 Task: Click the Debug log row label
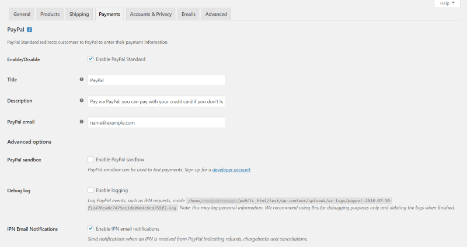19,190
